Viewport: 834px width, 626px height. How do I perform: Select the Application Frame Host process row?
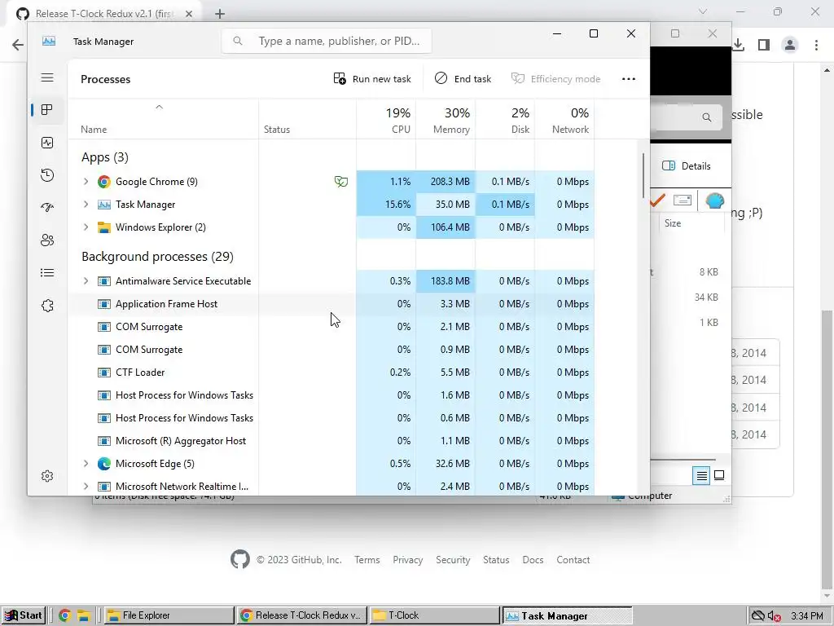point(331,304)
